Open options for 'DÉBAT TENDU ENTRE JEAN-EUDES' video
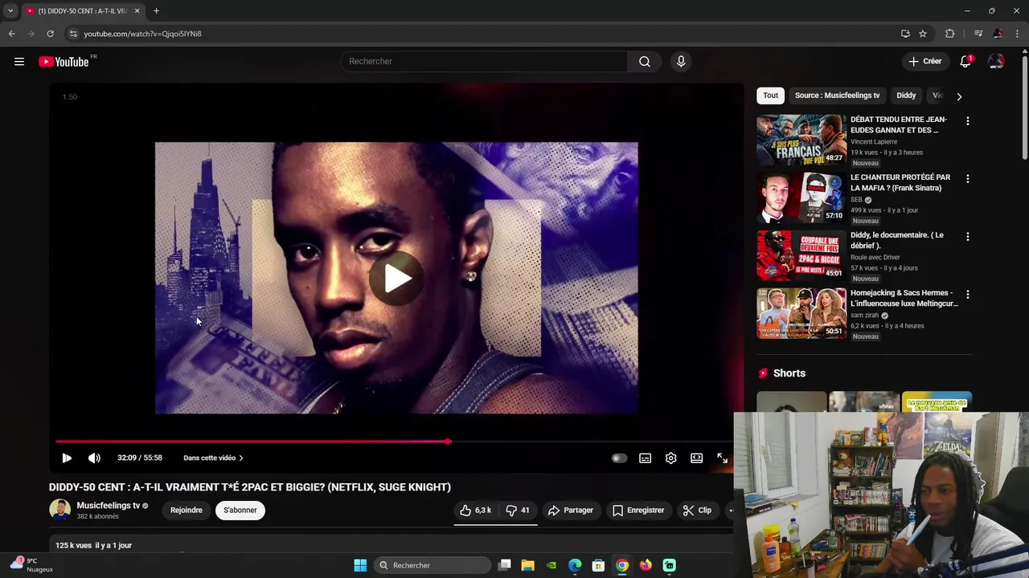This screenshot has height=578, width=1029. click(967, 121)
